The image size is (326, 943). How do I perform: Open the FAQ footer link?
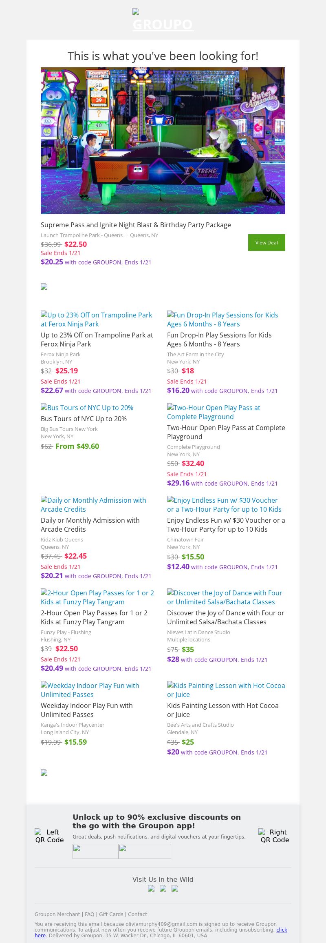[x=89, y=914]
